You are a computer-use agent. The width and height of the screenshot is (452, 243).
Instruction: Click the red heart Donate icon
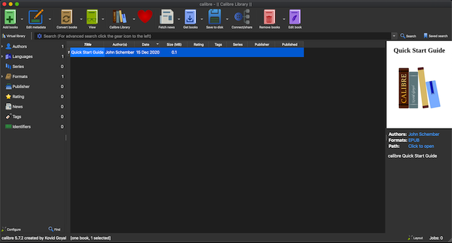point(145,16)
